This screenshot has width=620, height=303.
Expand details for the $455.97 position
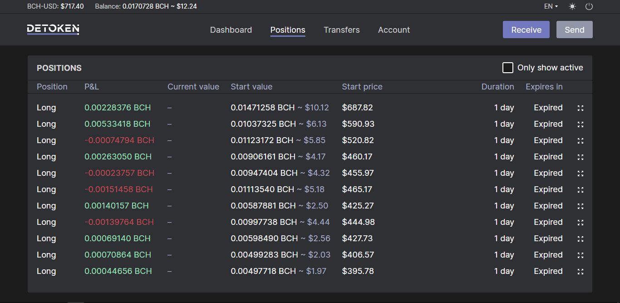click(580, 174)
